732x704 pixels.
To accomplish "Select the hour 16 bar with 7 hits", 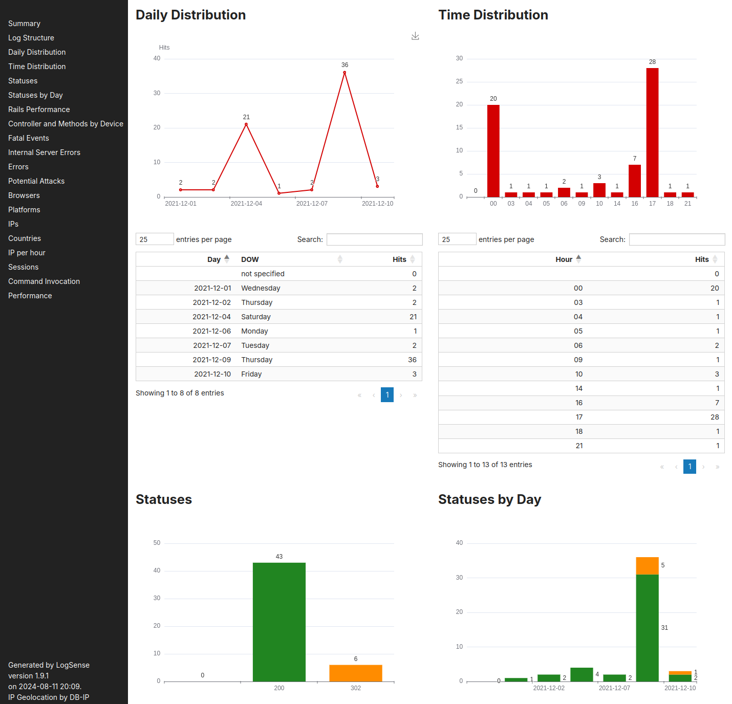I will 635,181.
